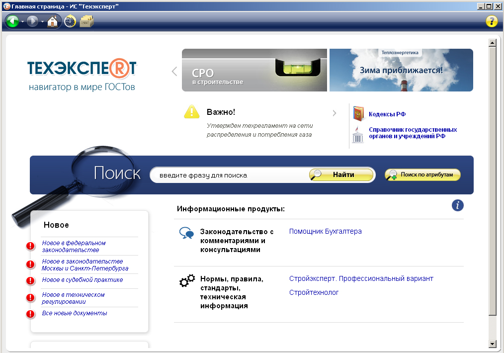Open the back history dropdown arrow

22,22
